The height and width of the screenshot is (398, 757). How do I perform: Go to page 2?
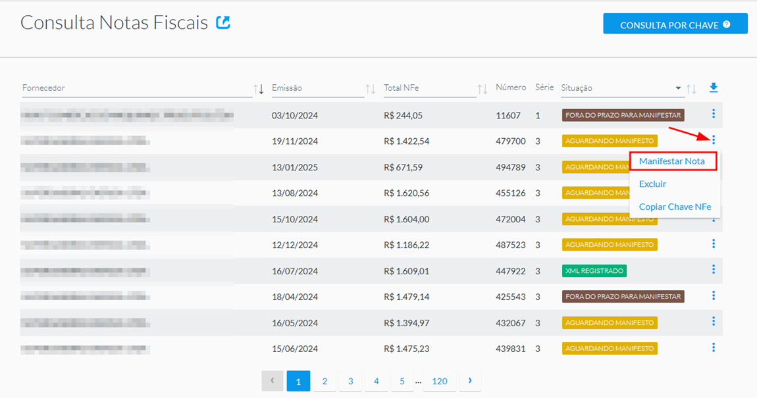coord(325,381)
